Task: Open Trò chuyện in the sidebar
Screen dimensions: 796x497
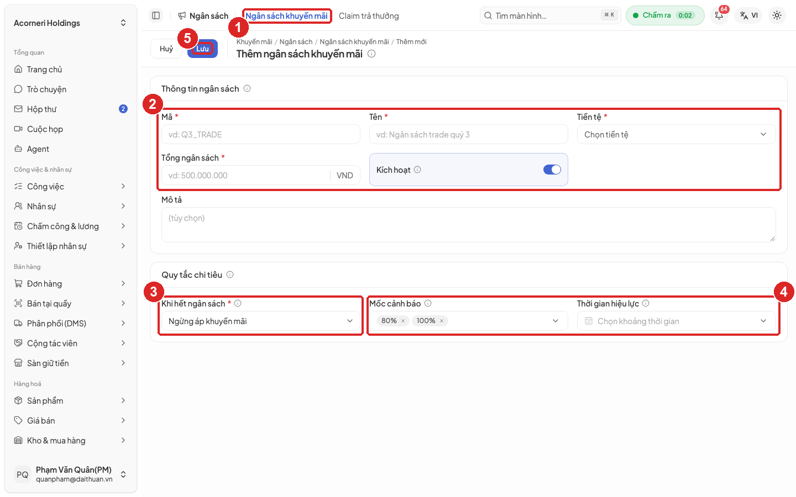Action: click(71, 89)
